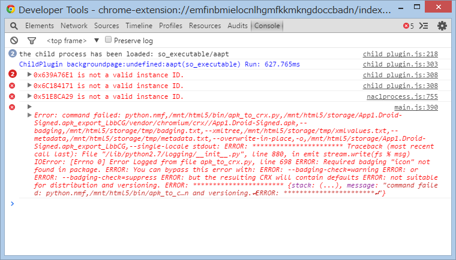Minimize the Developer Tools window
Image resolution: width=456 pixels, height=260 pixels.
401,8
